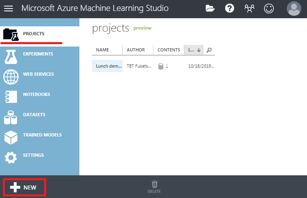Image resolution: width=307 pixels, height=198 pixels.
Task: Click the Notebooks notebook icon
Action: pos(11,97)
